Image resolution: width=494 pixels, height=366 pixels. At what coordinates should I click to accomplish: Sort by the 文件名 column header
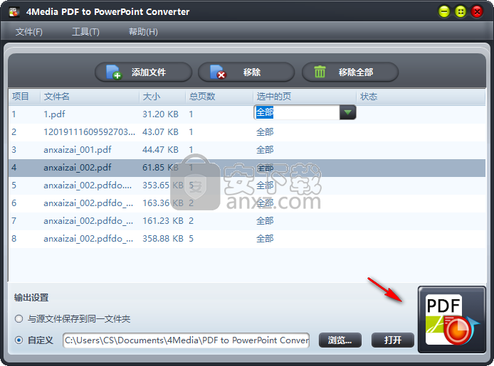coord(90,97)
